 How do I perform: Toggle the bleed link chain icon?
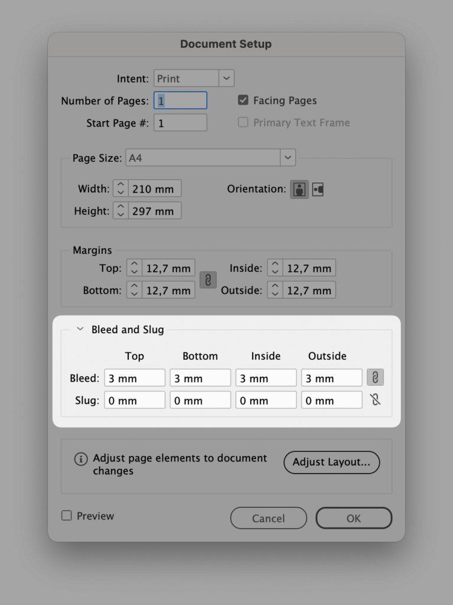tap(375, 378)
